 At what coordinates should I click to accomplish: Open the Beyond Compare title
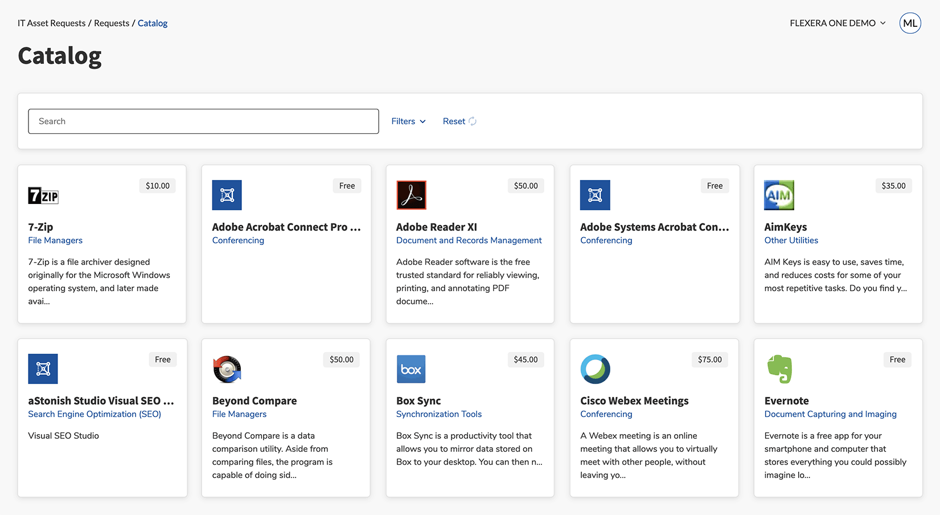click(x=255, y=400)
